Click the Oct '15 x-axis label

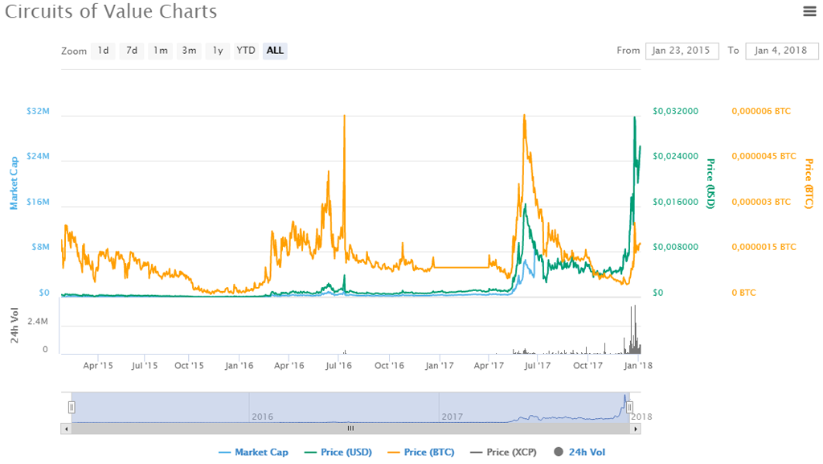(x=189, y=365)
